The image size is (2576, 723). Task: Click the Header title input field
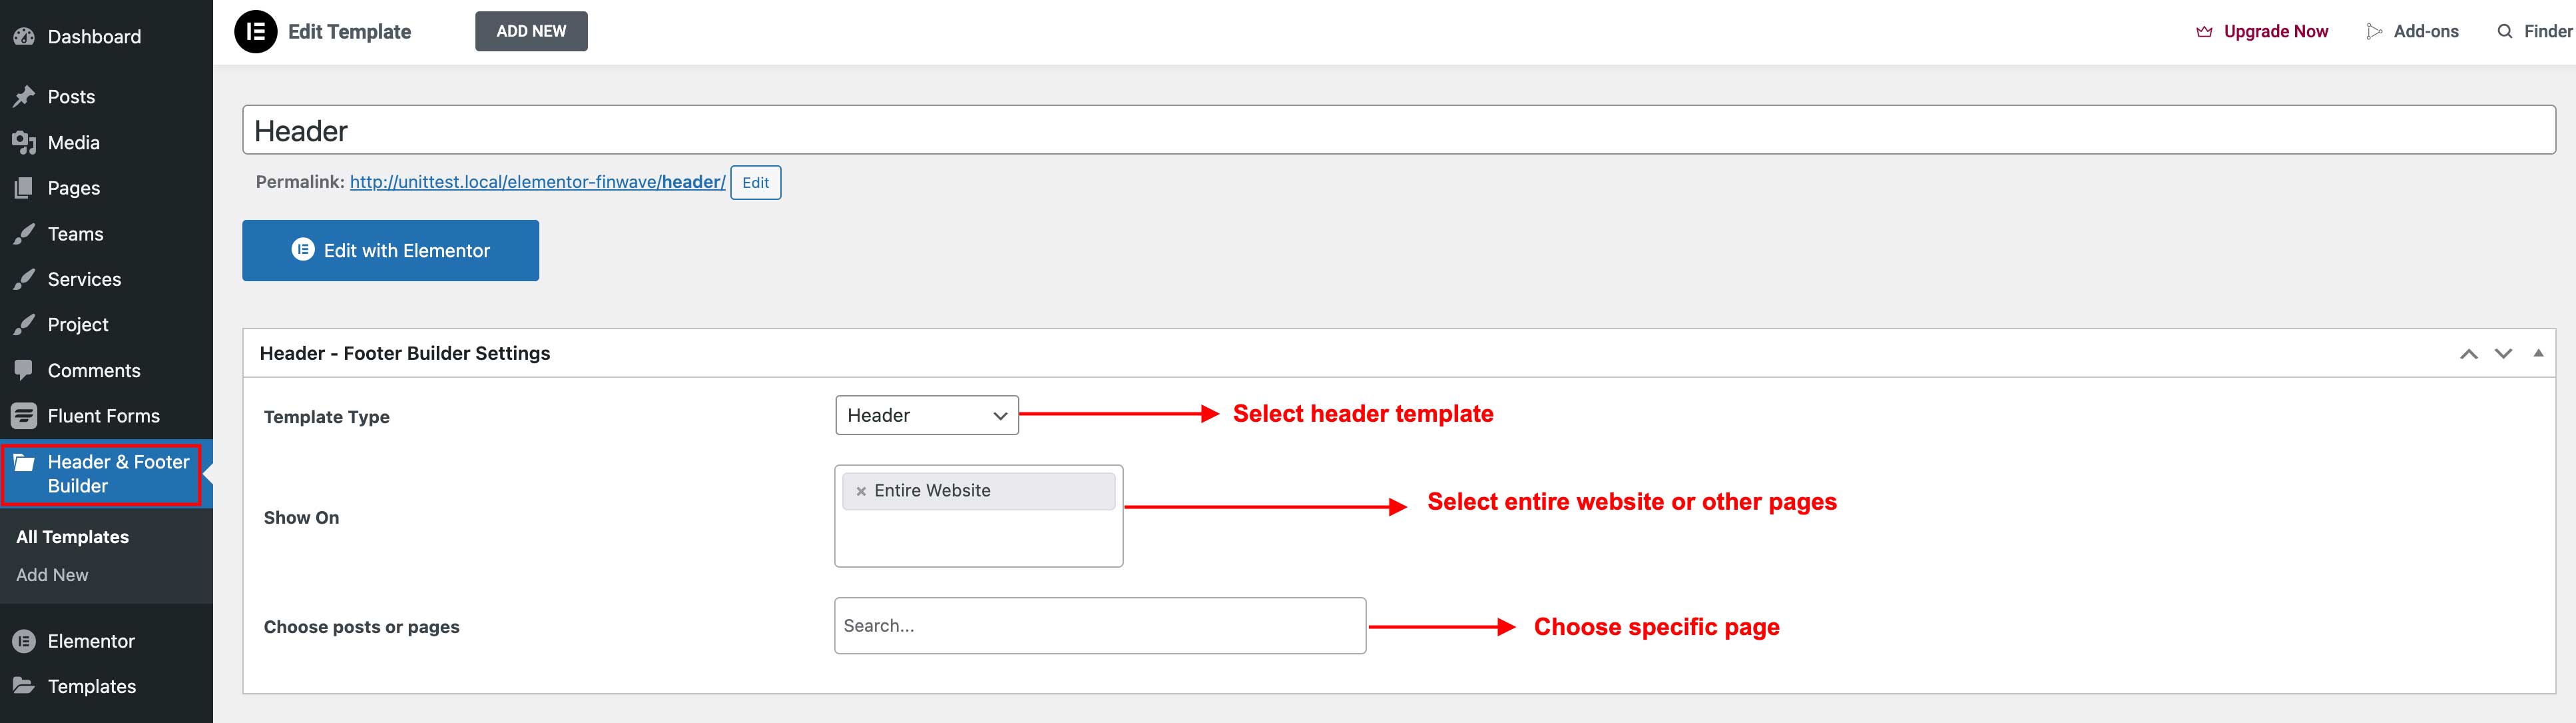coord(1399,130)
